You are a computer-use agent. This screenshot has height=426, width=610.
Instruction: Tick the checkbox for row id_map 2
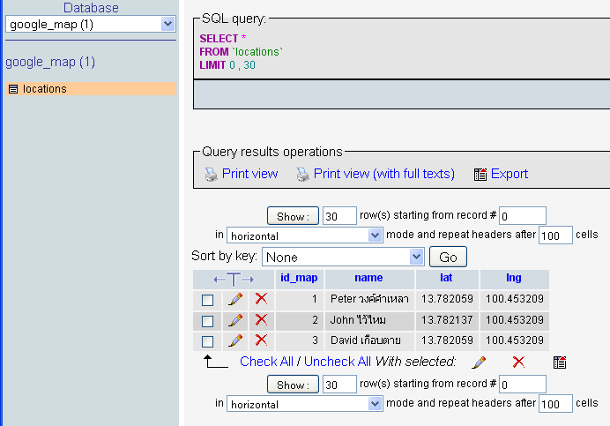point(208,320)
